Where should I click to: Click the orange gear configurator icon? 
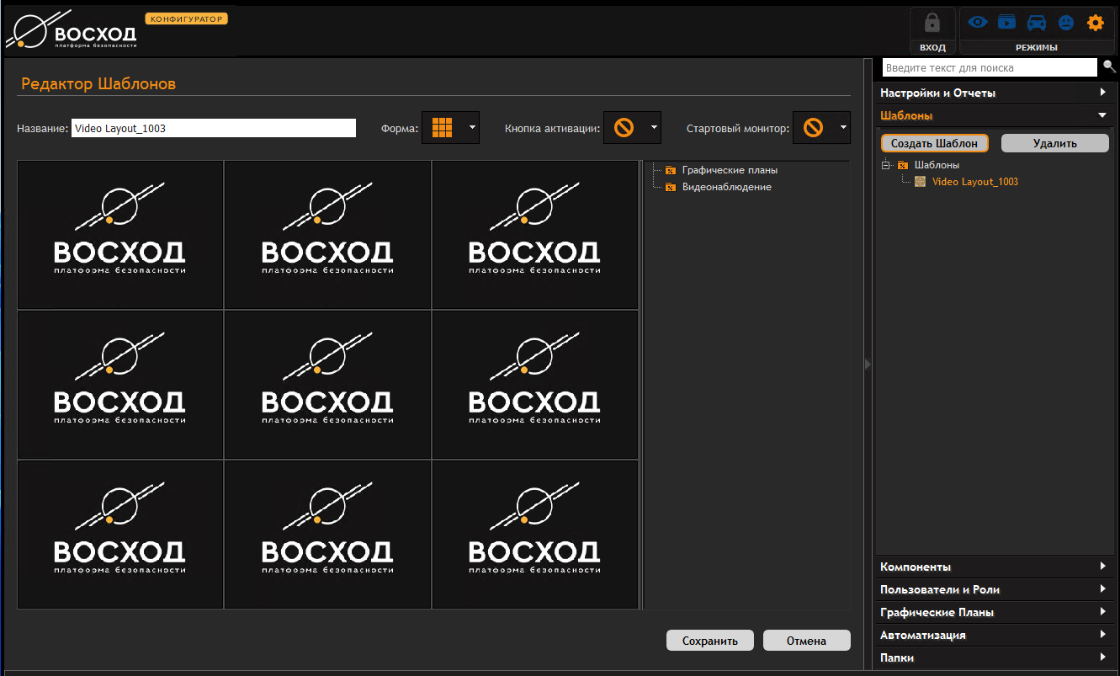1095,23
